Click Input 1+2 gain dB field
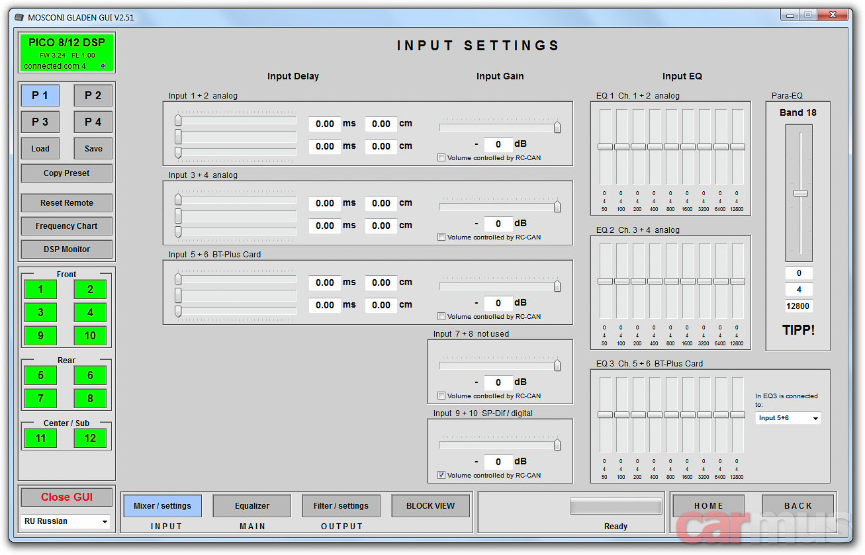The width and height of the screenshot is (865, 555). (x=498, y=144)
